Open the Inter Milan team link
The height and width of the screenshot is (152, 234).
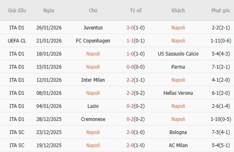(x=93, y=80)
